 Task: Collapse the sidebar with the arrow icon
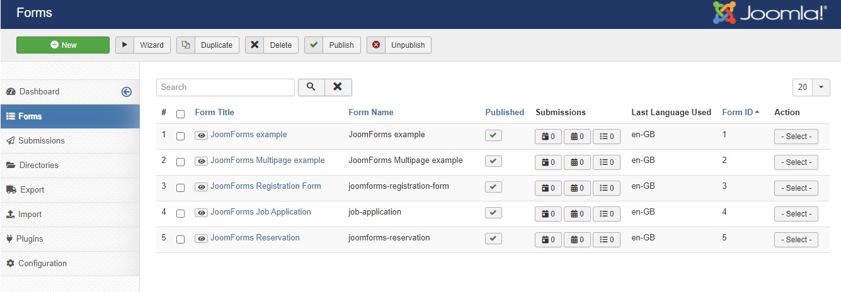tap(126, 92)
